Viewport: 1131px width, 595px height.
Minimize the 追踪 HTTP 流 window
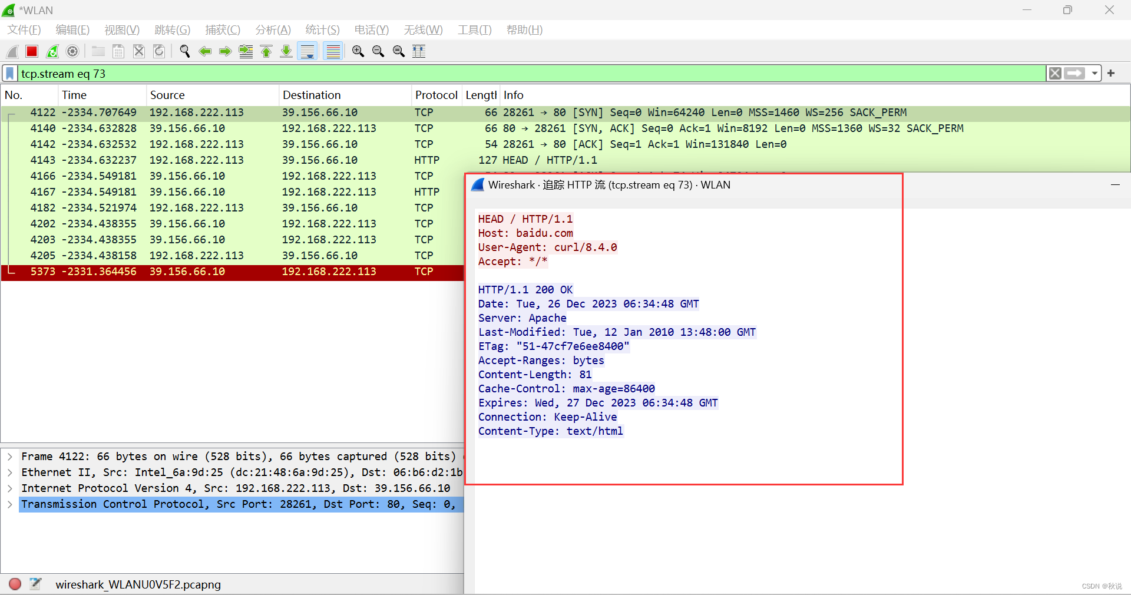click(1115, 185)
